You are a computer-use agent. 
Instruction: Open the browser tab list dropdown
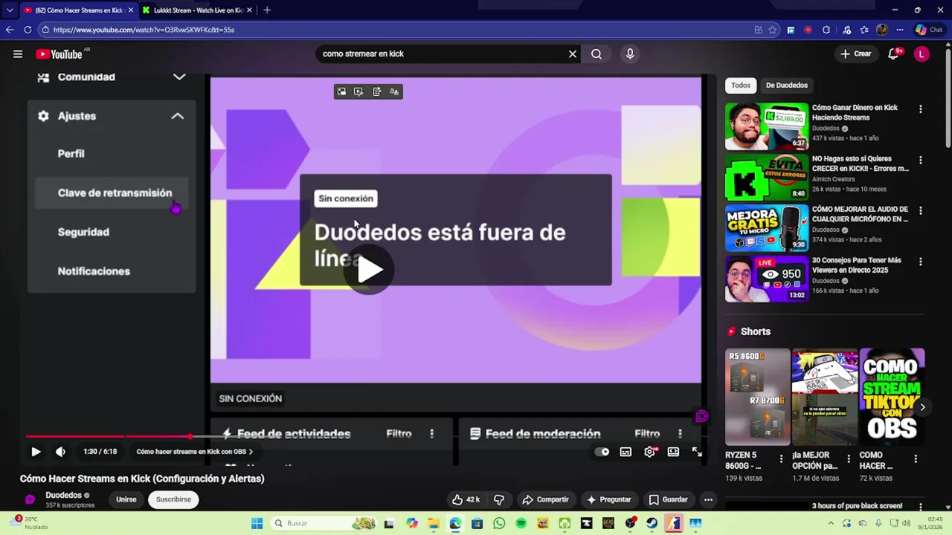[x=10, y=10]
